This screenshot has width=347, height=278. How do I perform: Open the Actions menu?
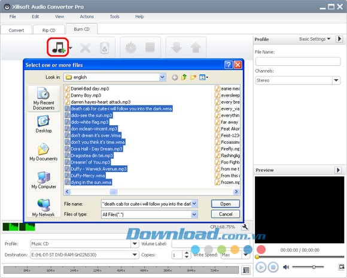coord(87,17)
